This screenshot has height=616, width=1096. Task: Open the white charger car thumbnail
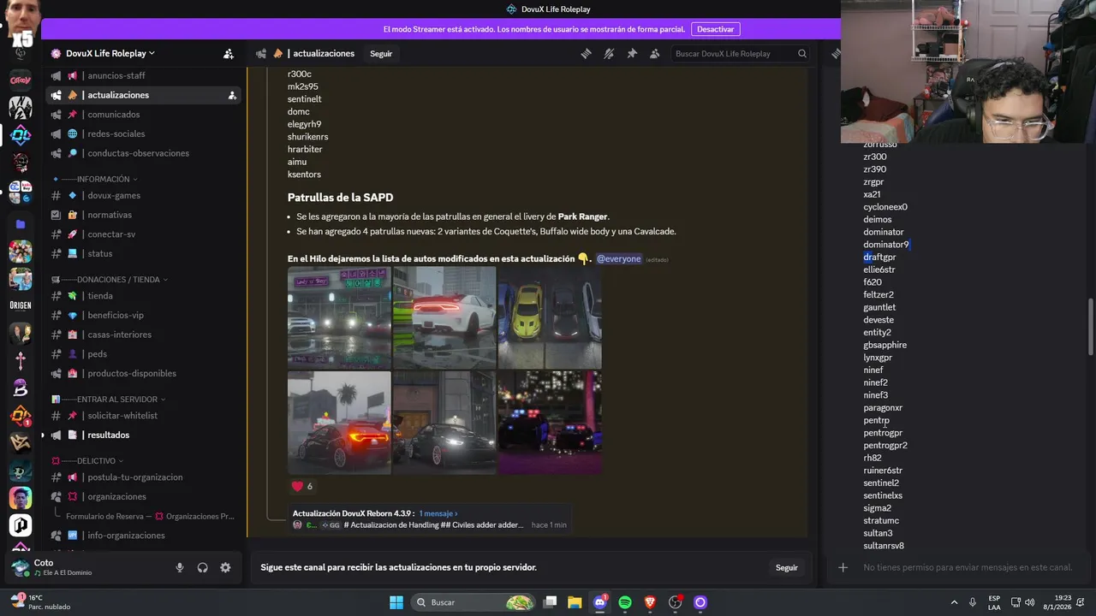tap(444, 317)
